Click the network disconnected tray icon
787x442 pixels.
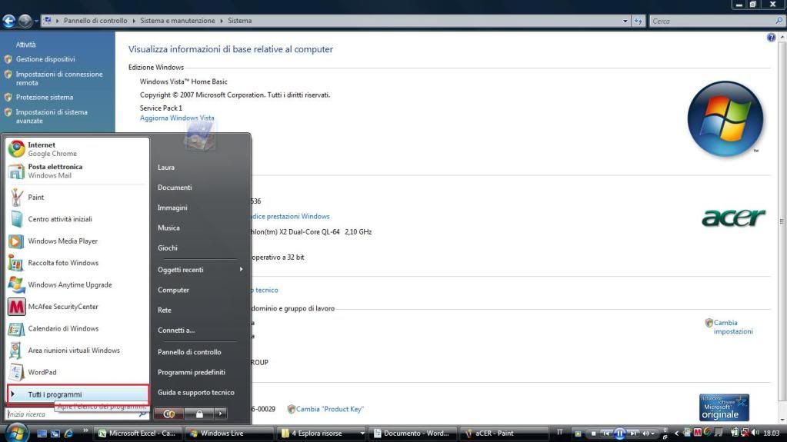pos(745,433)
